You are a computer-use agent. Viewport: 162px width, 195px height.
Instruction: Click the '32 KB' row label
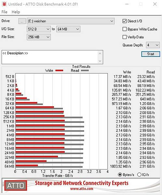tap(10, 104)
